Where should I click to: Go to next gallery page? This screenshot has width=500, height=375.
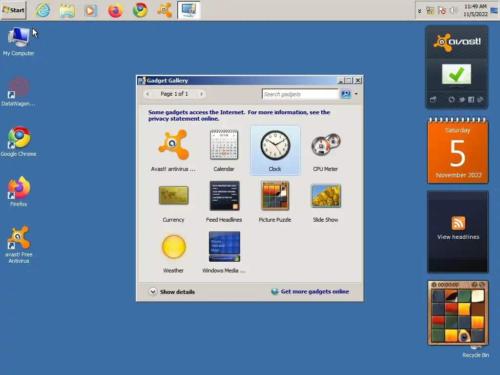(x=201, y=94)
